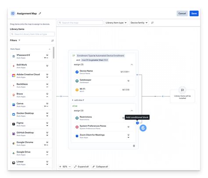Screen dimensions: 208x178
Task: Collapse the else assign (3) list
Action: coord(132,111)
